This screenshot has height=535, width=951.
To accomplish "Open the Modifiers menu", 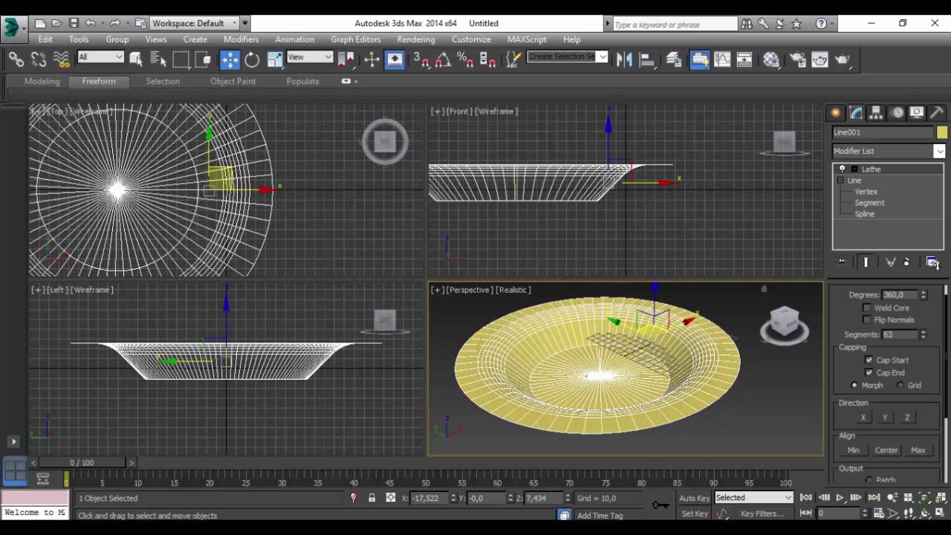I will point(241,39).
